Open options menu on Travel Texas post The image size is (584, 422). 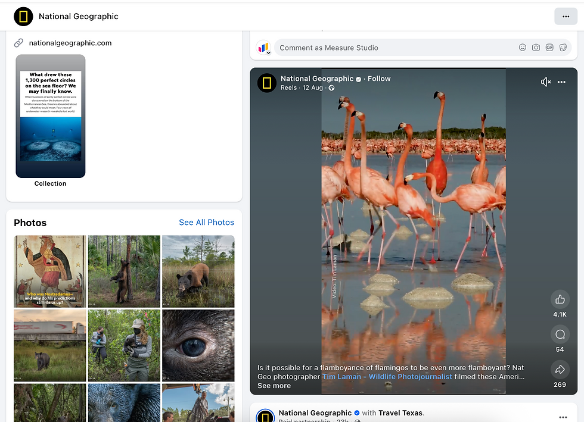[x=563, y=417]
